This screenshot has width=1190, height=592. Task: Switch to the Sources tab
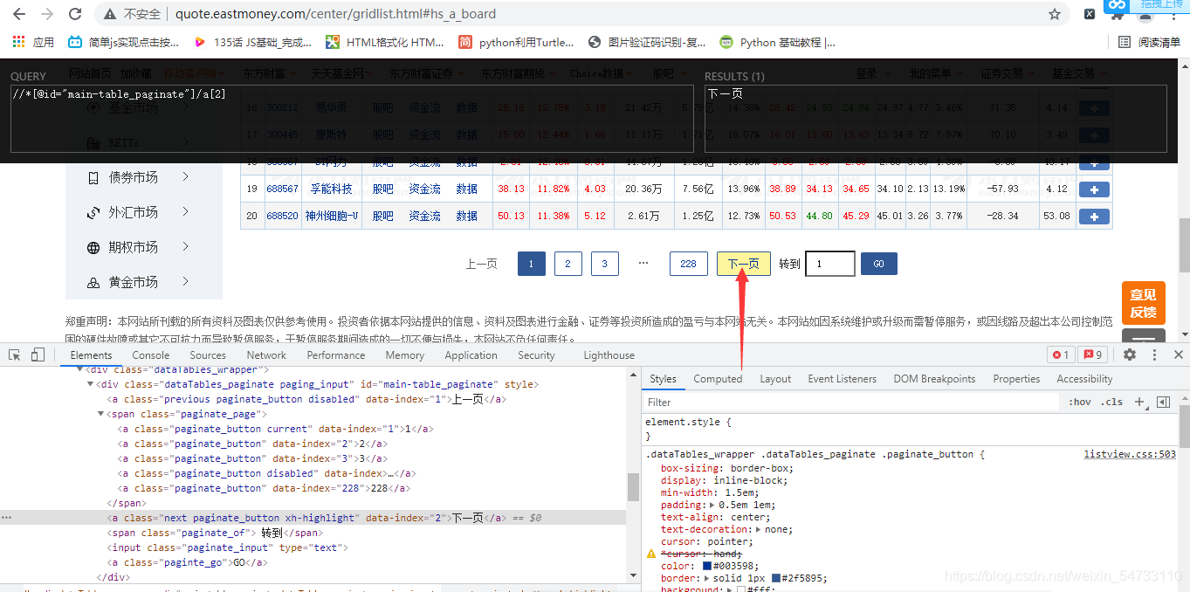pyautogui.click(x=208, y=355)
